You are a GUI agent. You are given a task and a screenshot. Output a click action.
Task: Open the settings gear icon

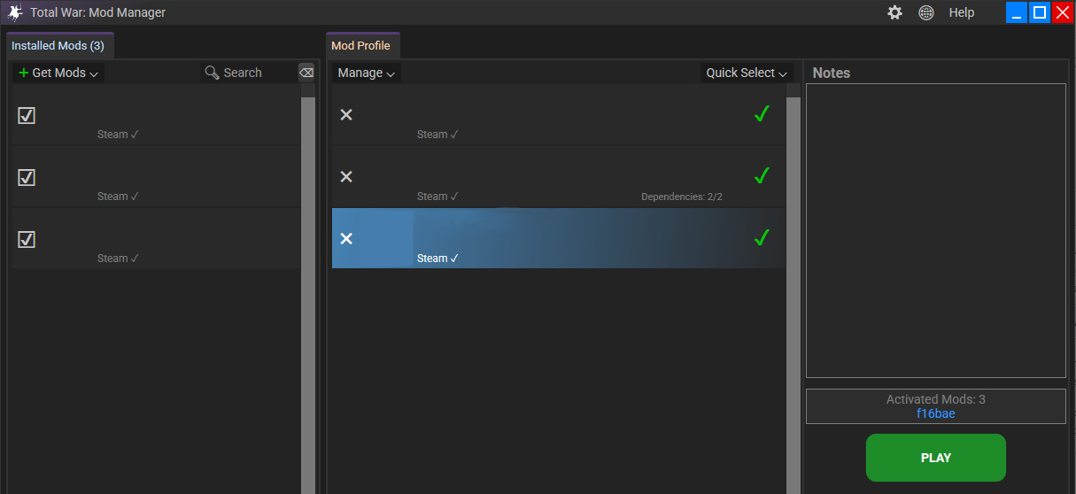tap(894, 12)
